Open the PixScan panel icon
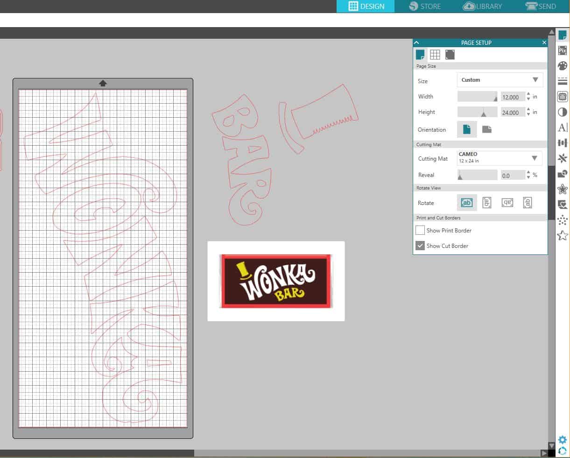Screen dimensions: 570x458 click(562, 50)
